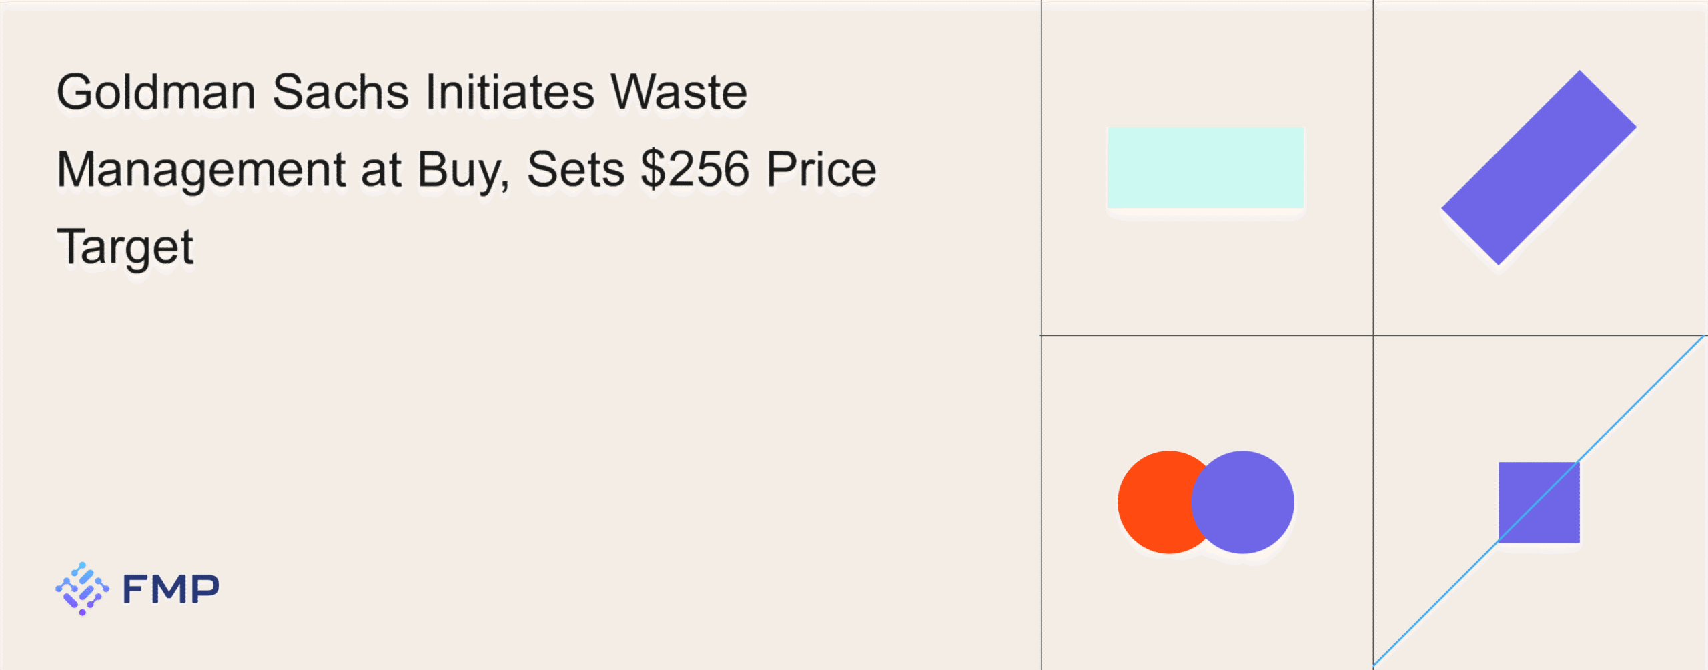This screenshot has width=1708, height=670.
Task: Click the vertical divider between shape panels
Action: 1373,167
